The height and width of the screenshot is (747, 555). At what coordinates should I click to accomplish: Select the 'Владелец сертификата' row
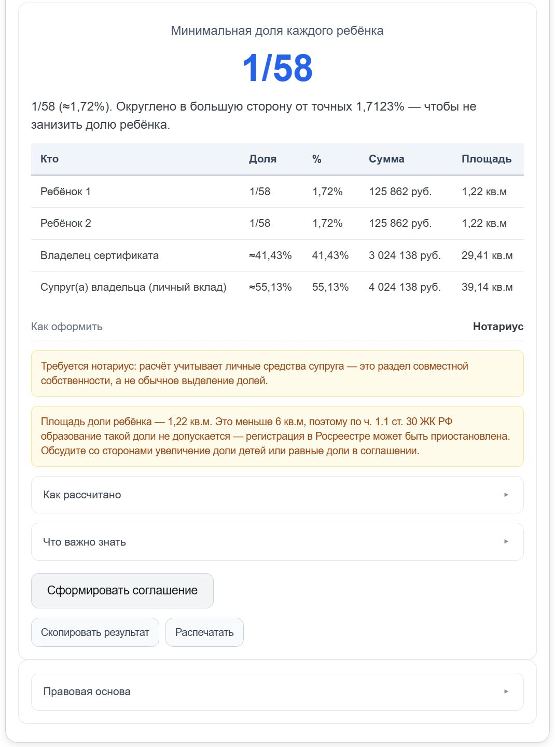277,255
